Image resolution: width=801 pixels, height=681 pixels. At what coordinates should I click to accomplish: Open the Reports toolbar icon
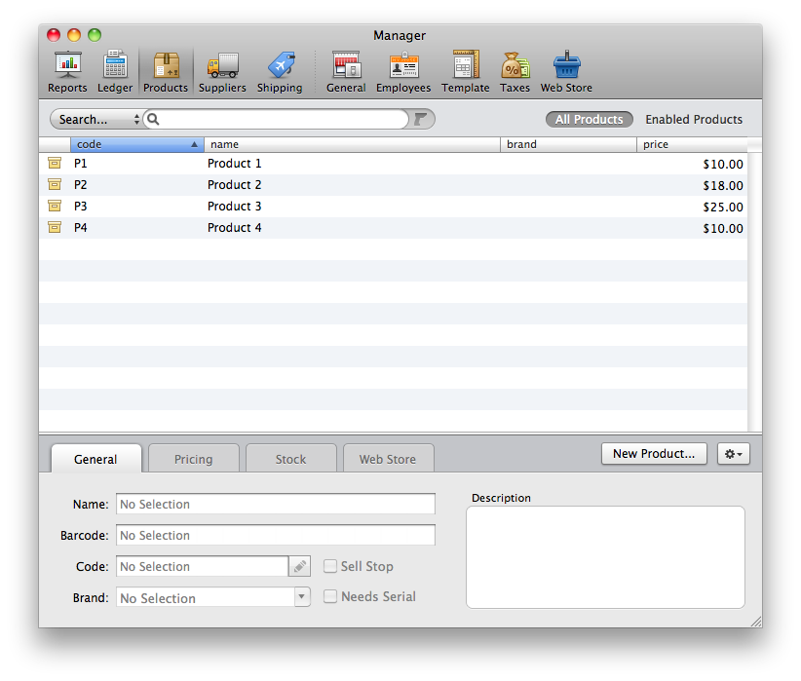point(67,71)
